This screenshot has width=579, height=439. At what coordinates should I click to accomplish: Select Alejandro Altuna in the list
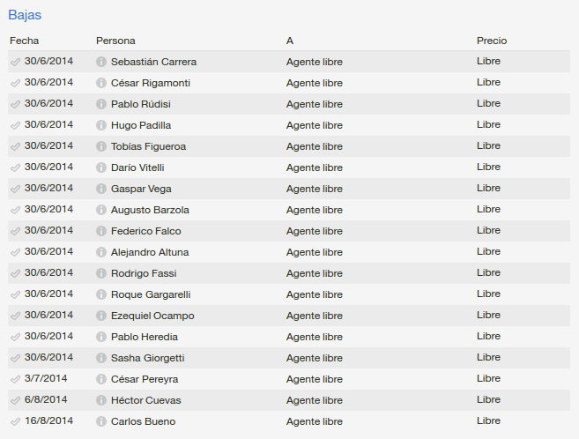(150, 252)
